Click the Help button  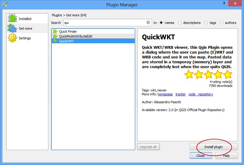tap(226, 156)
